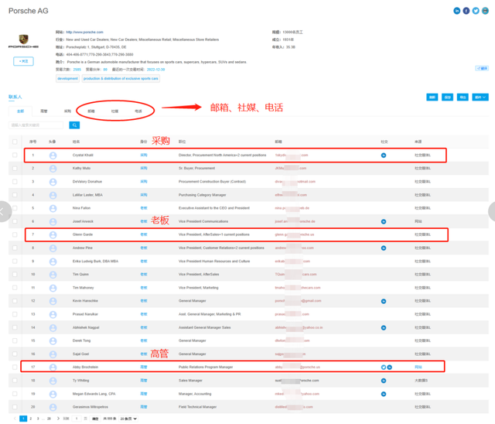
Task: Check the box for Glenn Garde's row
Action: (x=15, y=234)
